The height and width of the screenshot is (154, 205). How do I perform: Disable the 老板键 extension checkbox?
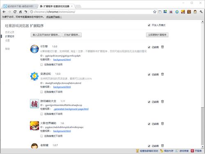[149, 146]
